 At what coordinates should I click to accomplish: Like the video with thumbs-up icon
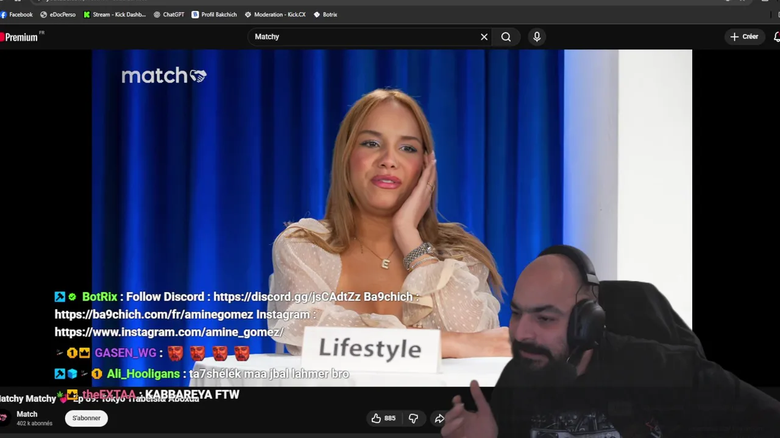coord(383,418)
